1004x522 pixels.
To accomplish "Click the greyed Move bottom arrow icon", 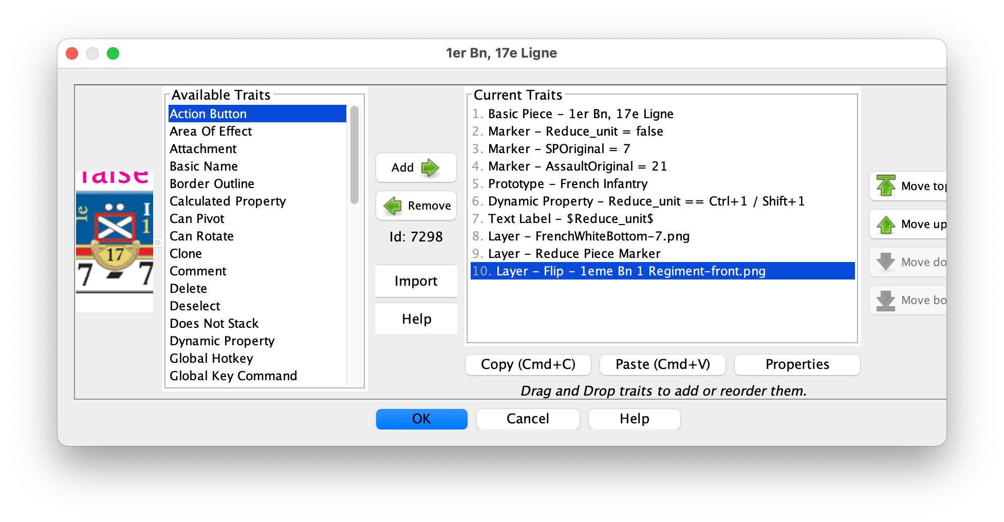I will (886, 300).
